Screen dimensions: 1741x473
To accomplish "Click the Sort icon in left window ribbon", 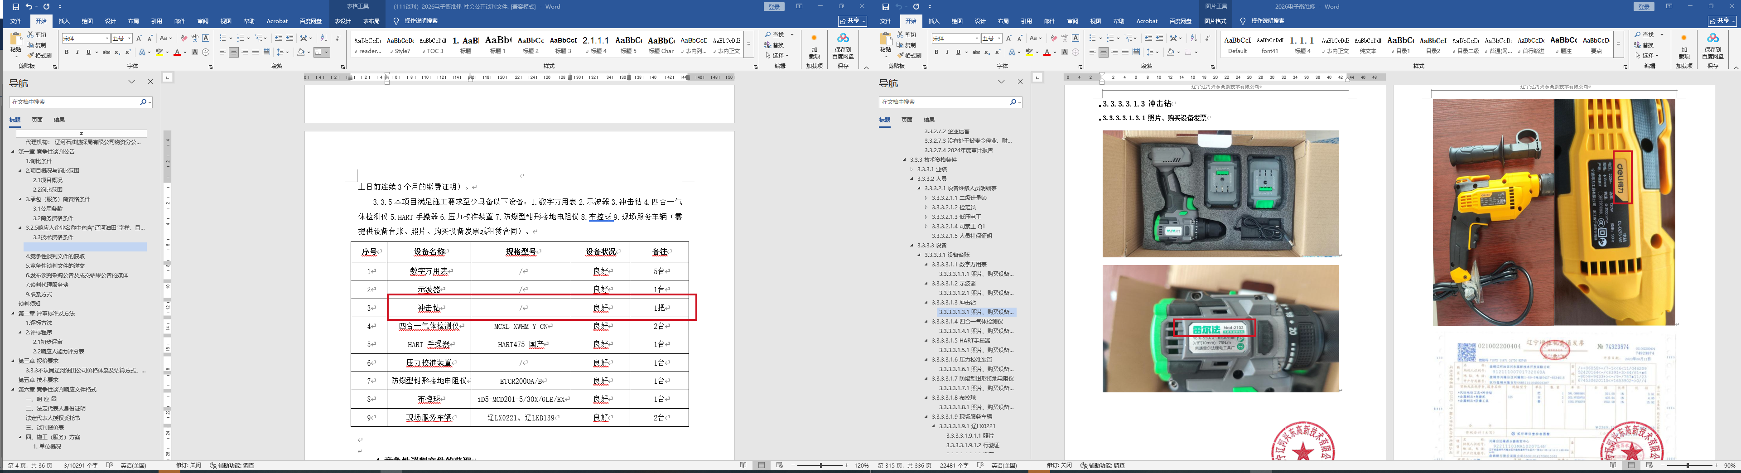I will (x=324, y=39).
